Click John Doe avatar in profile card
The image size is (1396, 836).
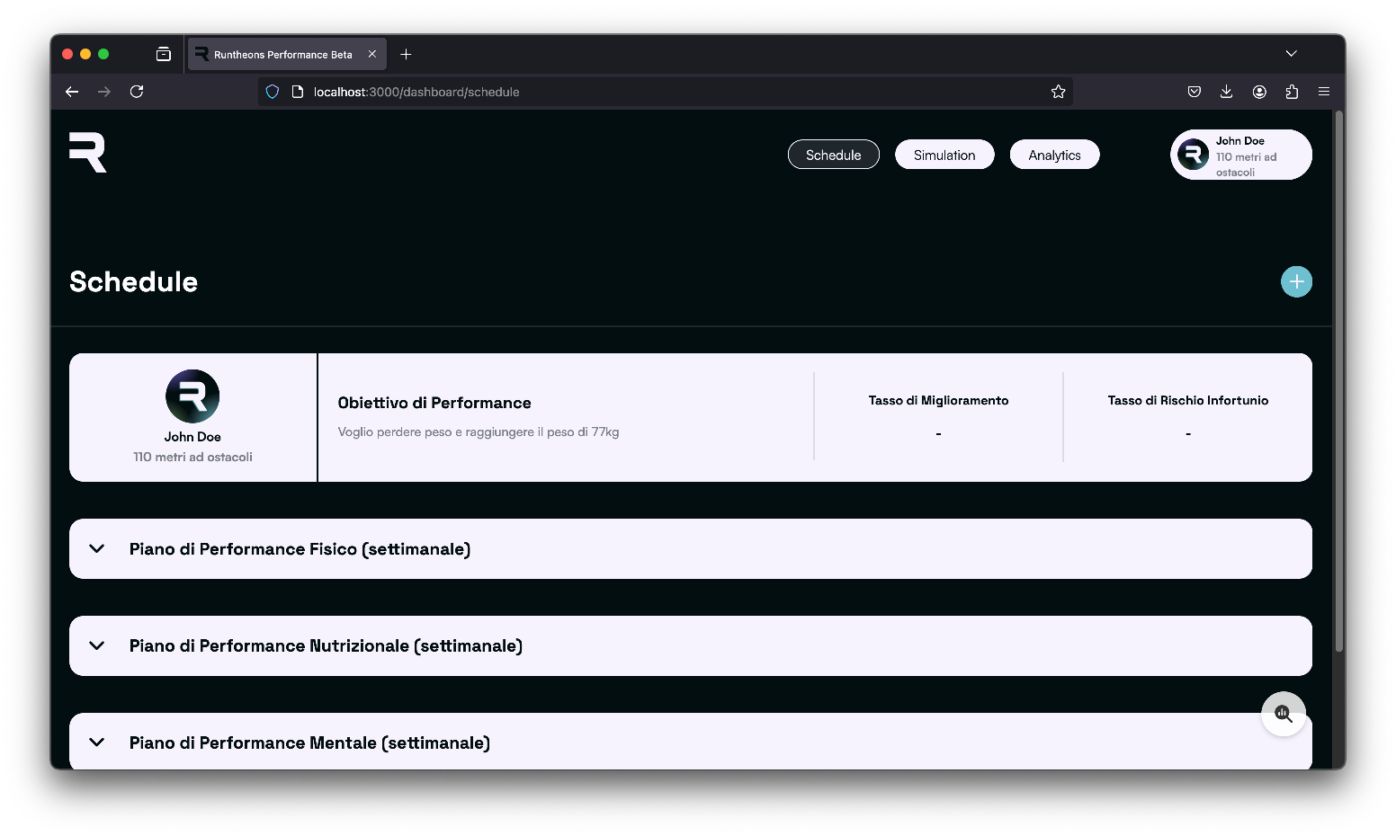[192, 396]
